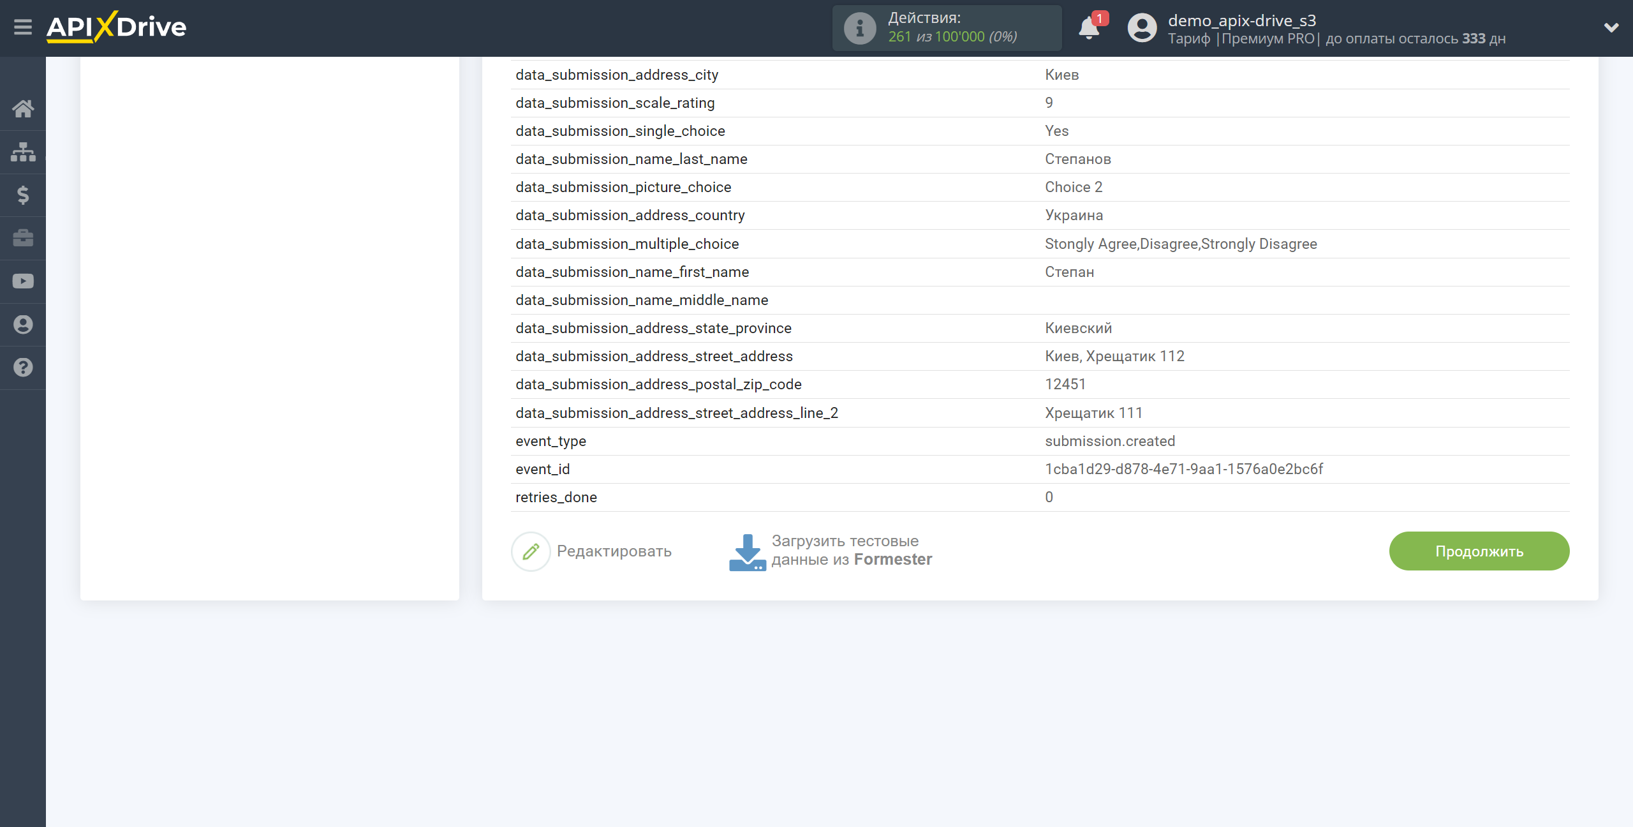Open billing dollar icon in sidebar

pyautogui.click(x=23, y=195)
